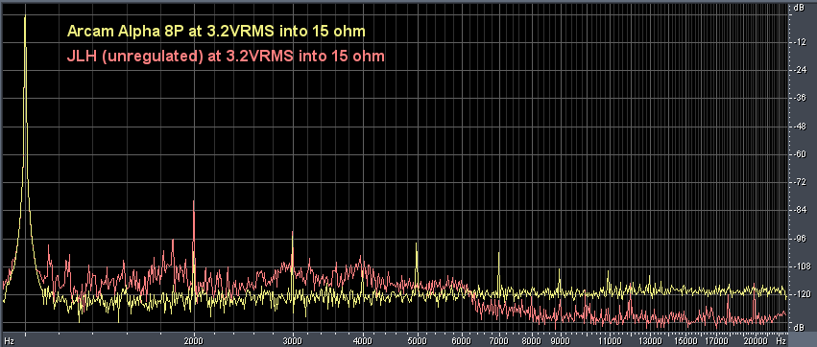This screenshot has width=817, height=347.
Task: Click the 3000 frequency axis label
Action: click(x=293, y=340)
